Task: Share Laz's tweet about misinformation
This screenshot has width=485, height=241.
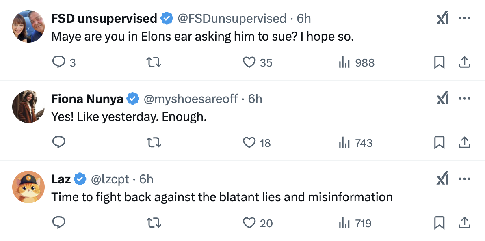Action: pyautogui.click(x=464, y=223)
